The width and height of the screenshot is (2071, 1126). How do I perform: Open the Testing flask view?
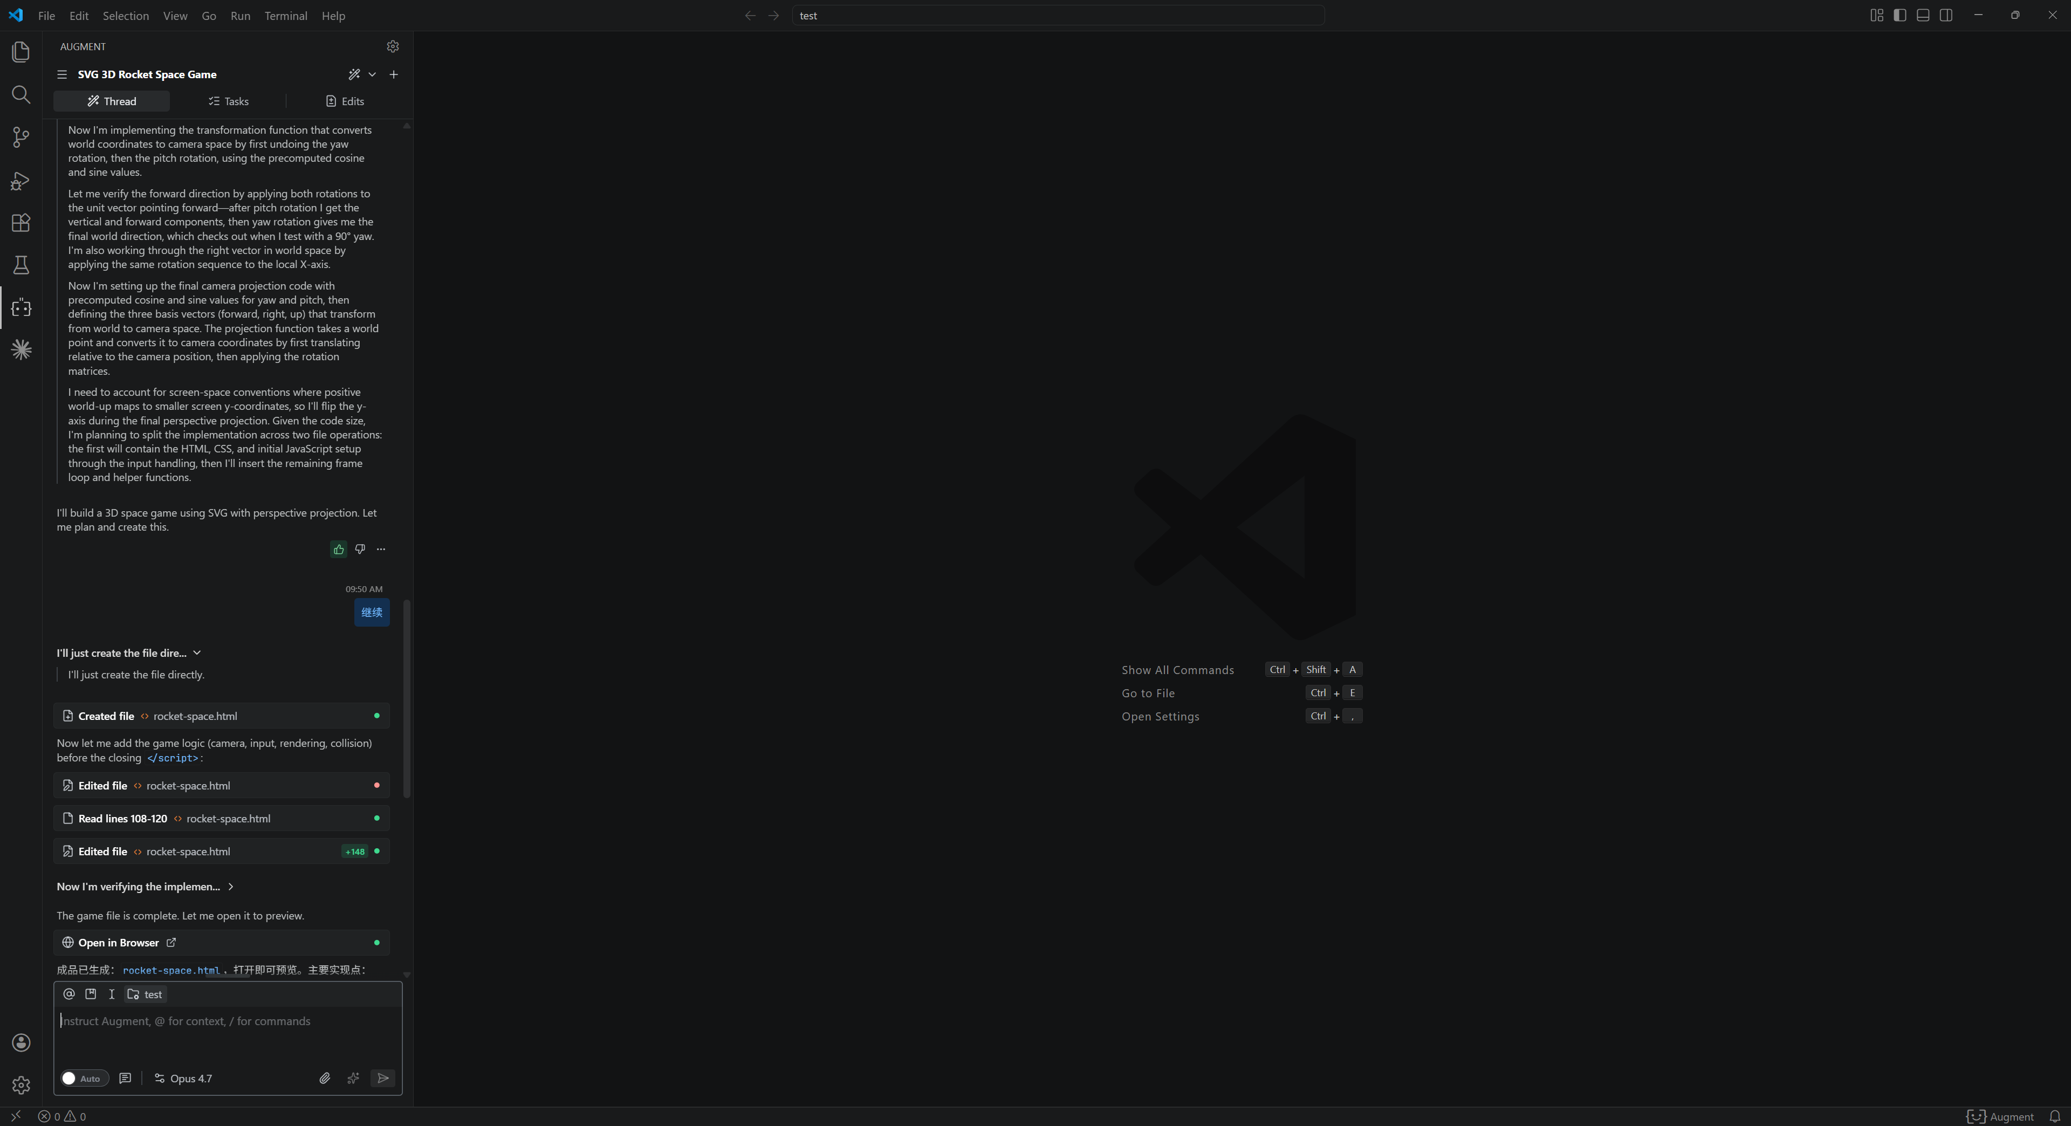(x=21, y=265)
